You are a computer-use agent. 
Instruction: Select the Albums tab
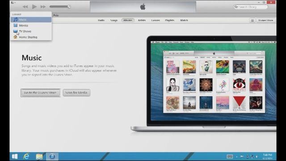[128, 20]
